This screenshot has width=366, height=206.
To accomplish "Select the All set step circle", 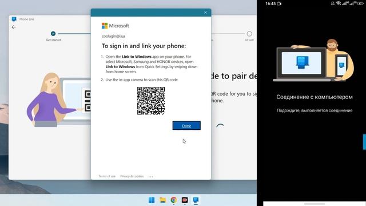I will tap(249, 34).
